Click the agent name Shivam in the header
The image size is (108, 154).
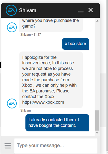(x=28, y=10)
